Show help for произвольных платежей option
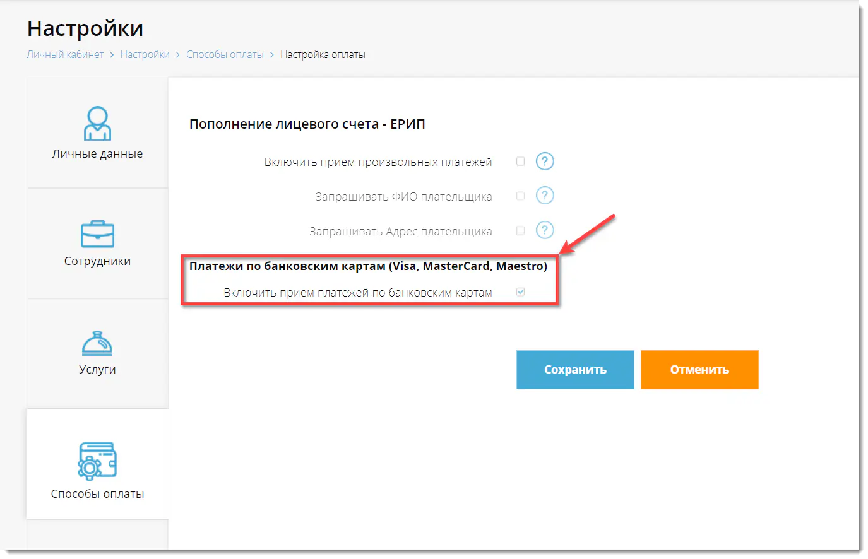 pos(544,162)
